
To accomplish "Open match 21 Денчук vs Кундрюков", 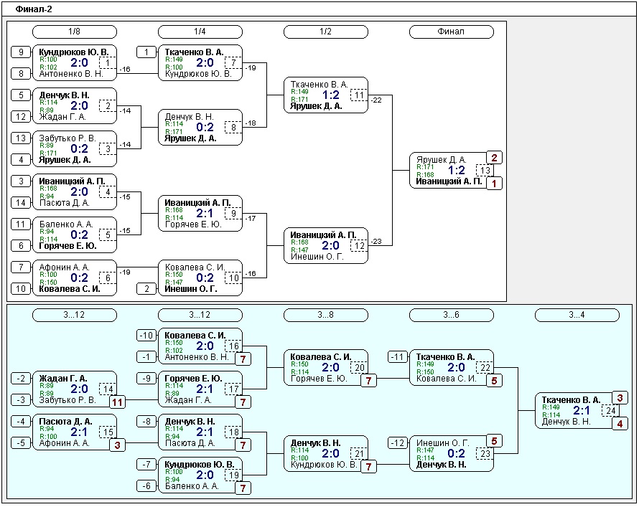I will coord(326,454).
